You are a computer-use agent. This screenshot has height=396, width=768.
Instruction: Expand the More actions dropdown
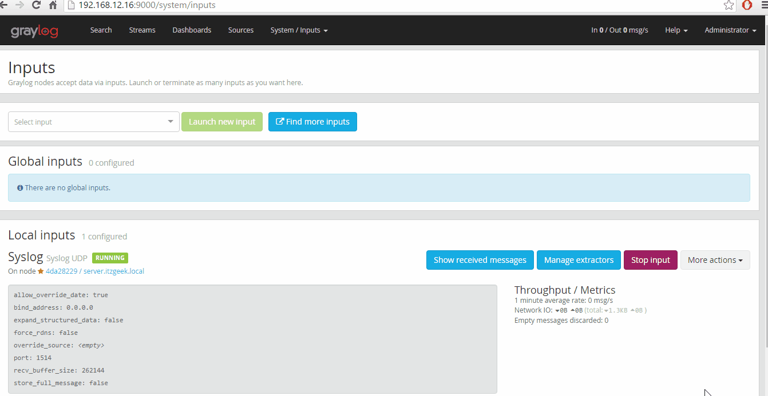pyautogui.click(x=715, y=260)
